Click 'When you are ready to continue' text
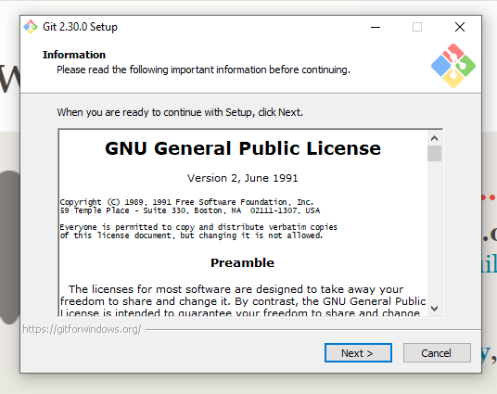The width and height of the screenshot is (497, 394). tap(180, 112)
